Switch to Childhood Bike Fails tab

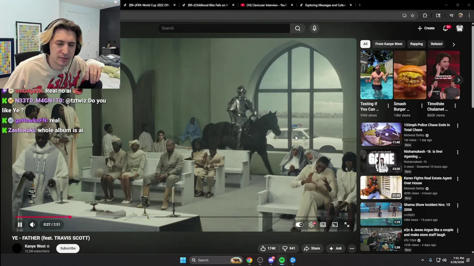208,5
